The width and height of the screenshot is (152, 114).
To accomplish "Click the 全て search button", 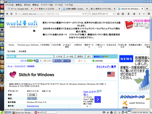I will pyautogui.click(x=89, y=56).
